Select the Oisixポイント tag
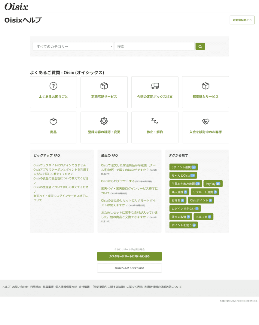Image resolution: width=259 pixels, height=325 pixels. (x=201, y=200)
